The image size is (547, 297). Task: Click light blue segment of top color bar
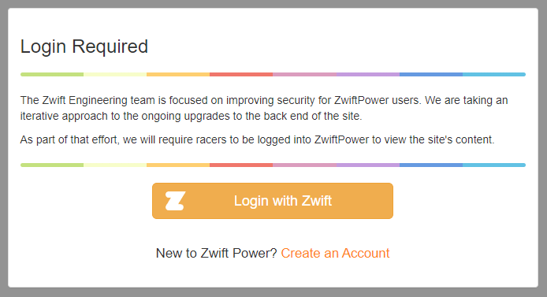coord(494,74)
